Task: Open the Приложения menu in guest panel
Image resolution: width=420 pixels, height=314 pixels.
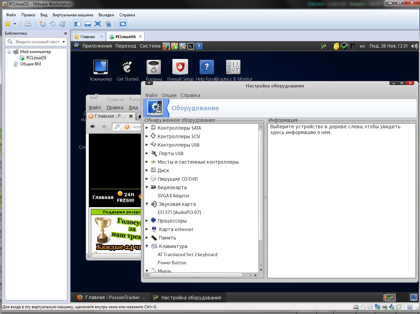Action: [97, 46]
